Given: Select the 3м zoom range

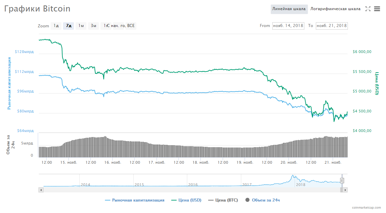Looking at the screenshot, I should tap(93, 26).
